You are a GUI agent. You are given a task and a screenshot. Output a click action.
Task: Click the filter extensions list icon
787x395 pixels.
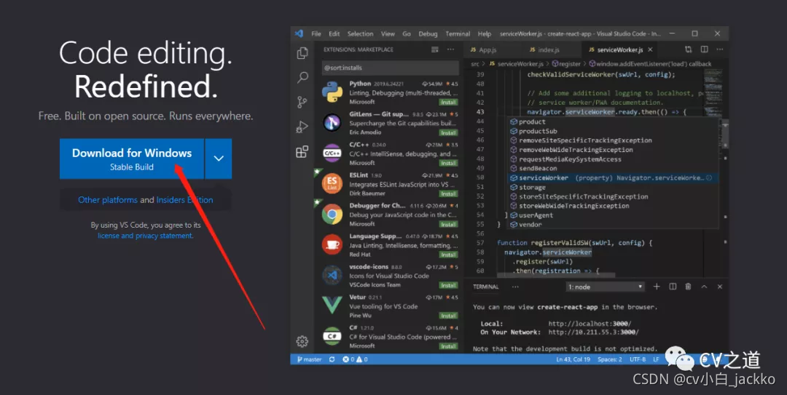click(x=434, y=49)
